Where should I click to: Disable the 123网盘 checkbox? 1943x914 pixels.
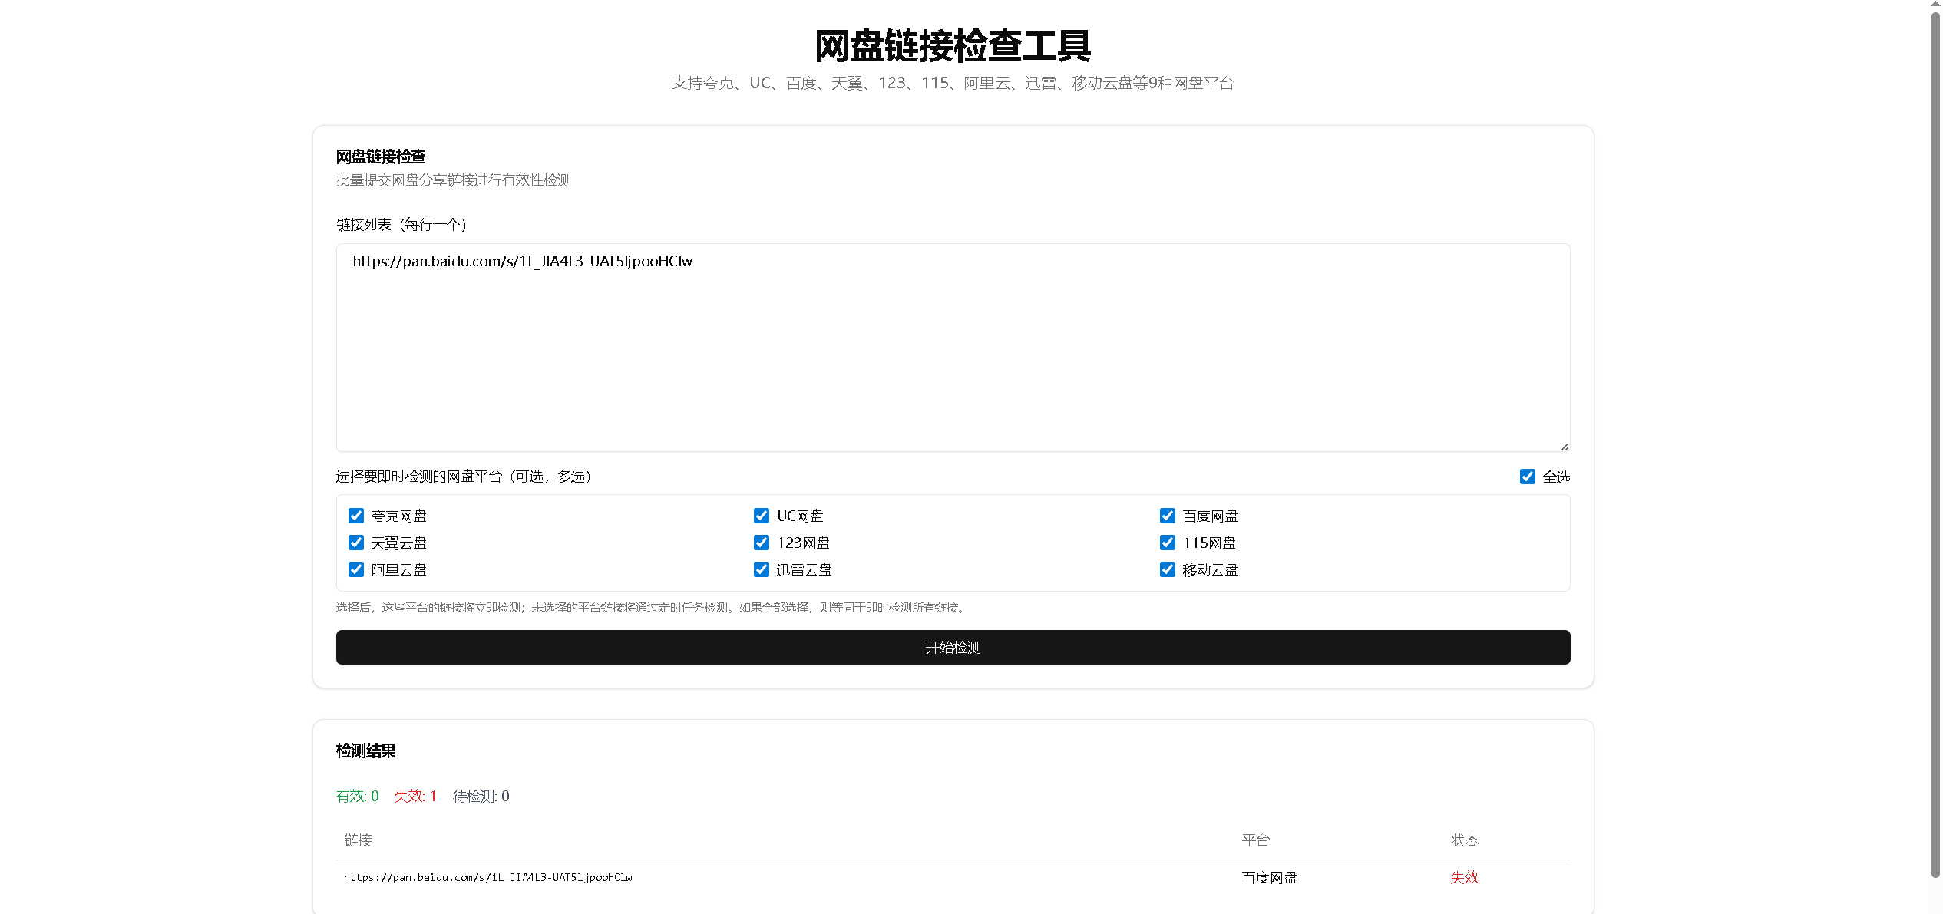762,543
